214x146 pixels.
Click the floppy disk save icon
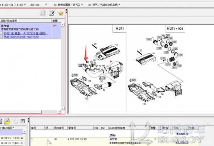(x=22, y=121)
